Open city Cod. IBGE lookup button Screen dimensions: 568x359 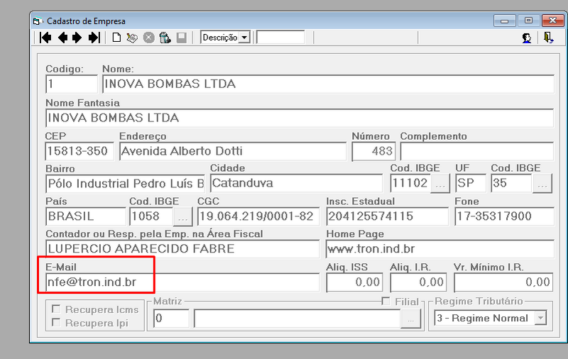[440, 184]
